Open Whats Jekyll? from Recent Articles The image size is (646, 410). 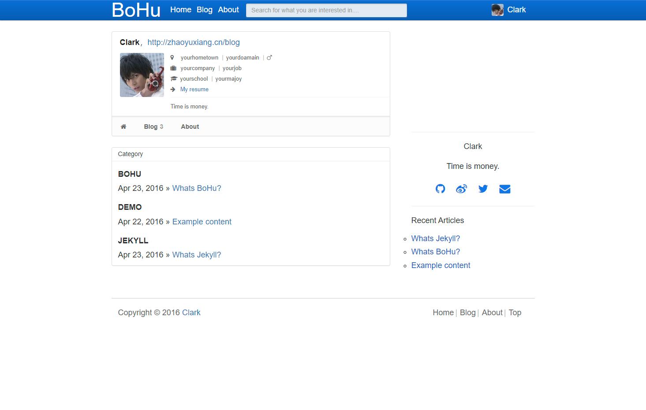pos(435,238)
